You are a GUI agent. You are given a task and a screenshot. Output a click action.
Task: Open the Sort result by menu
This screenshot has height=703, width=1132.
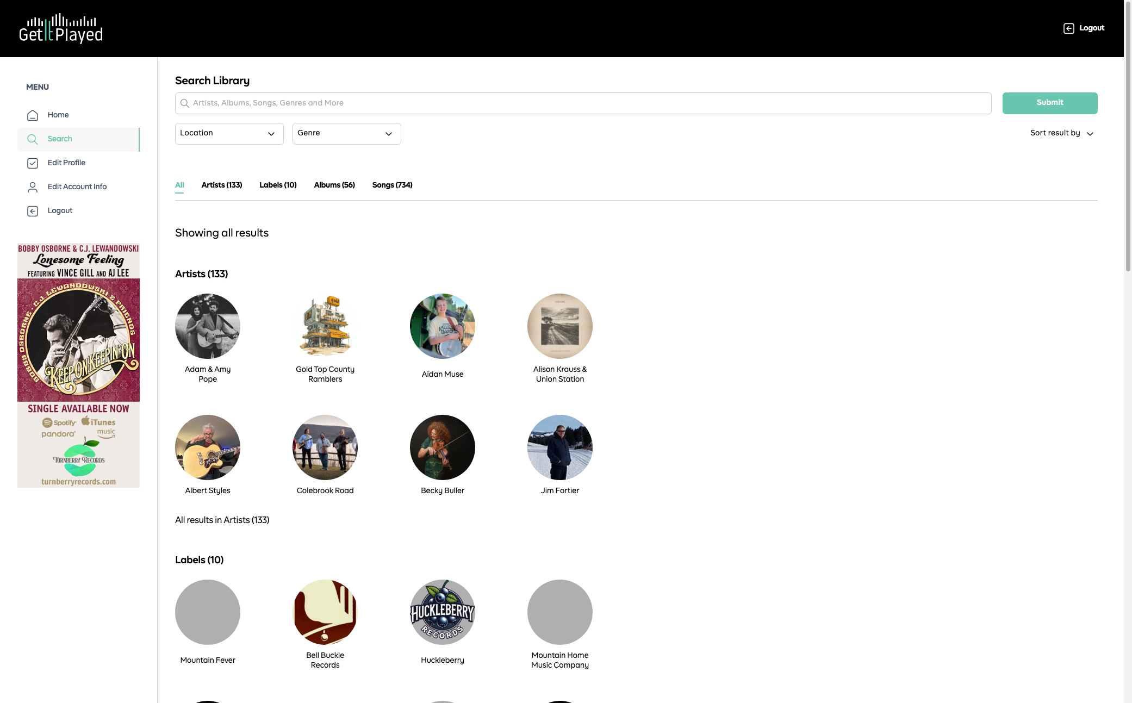tap(1061, 133)
